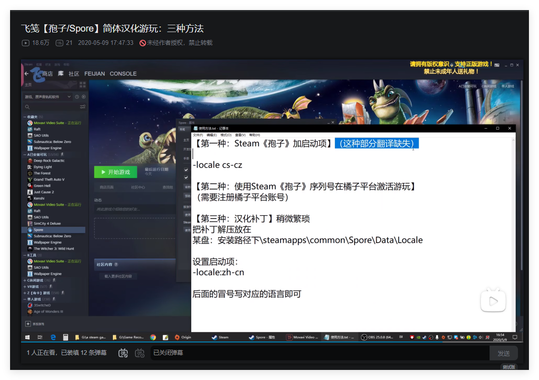The width and height of the screenshot is (539, 380).
Task: Toggle first checkbox in Spore properties
Action: pyautogui.click(x=186, y=169)
